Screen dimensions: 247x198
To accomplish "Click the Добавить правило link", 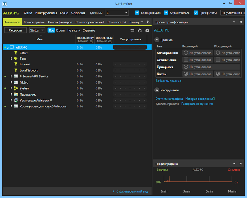I will click(x=168, y=81).
